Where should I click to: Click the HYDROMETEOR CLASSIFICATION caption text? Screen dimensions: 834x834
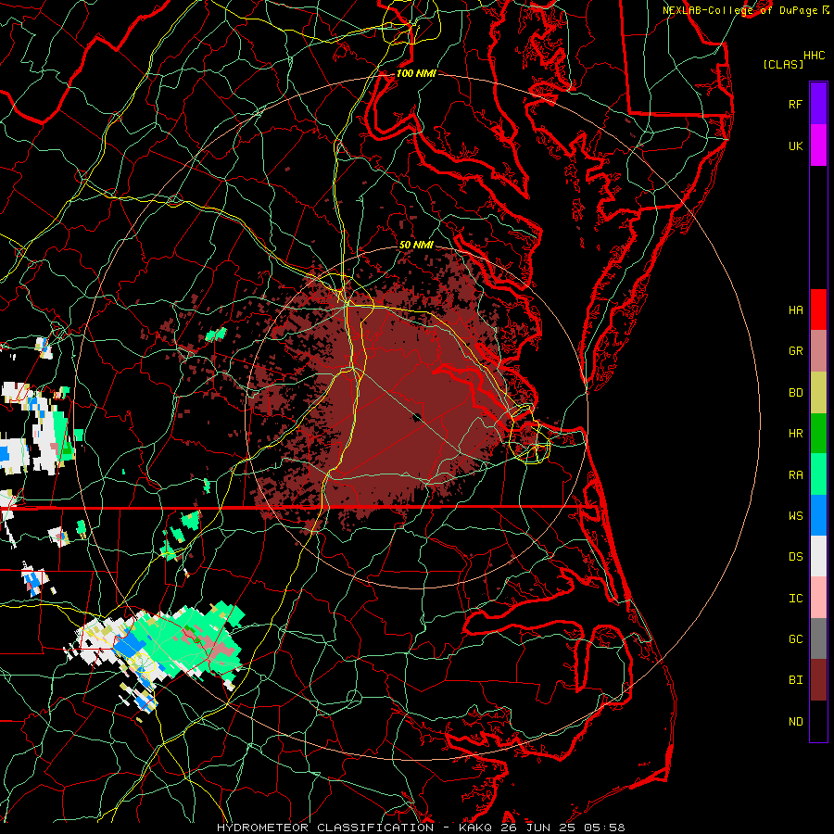click(325, 828)
